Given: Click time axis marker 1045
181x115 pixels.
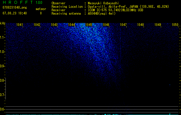Looking at the screenshot, I should (89, 25).
